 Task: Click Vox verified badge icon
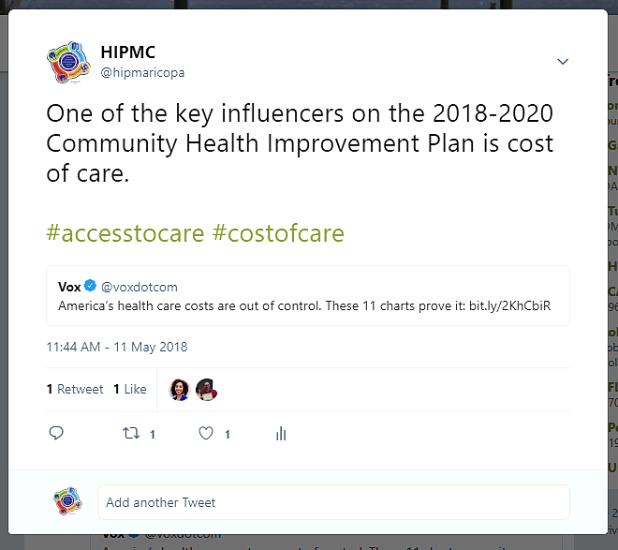pyautogui.click(x=91, y=287)
